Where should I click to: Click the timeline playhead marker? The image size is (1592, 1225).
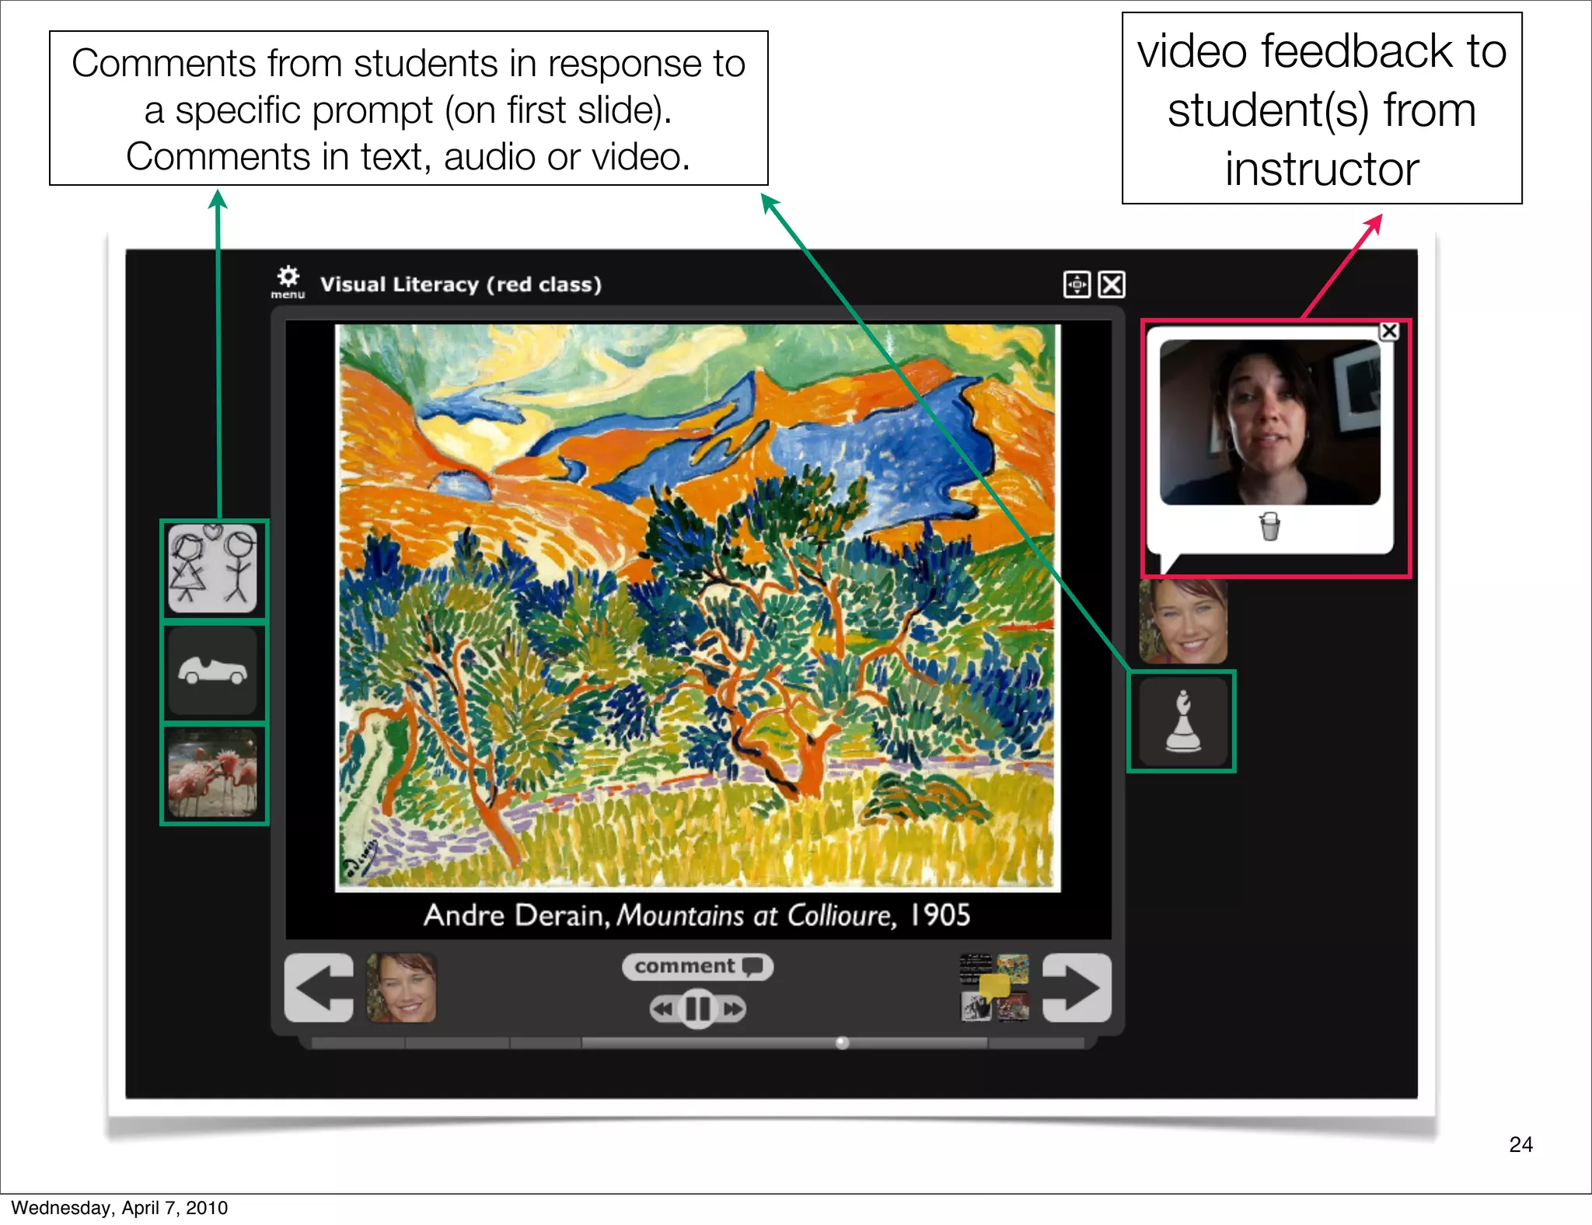tap(842, 1042)
